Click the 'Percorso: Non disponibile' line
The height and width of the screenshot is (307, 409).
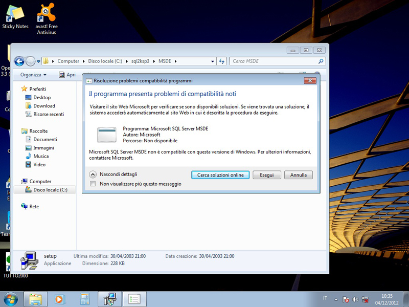[150, 141]
